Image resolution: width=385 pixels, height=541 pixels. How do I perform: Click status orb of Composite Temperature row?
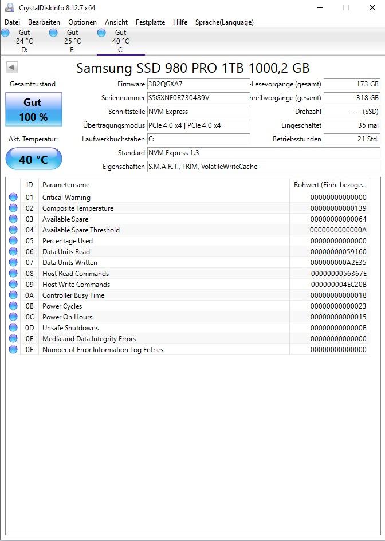[13, 208]
